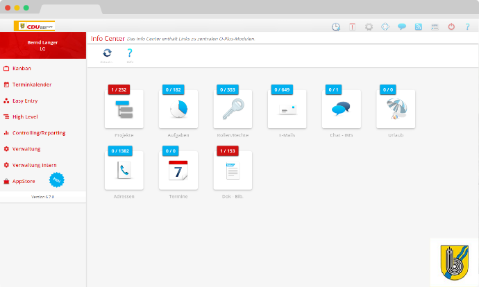Click the Terminkalender calendar icon

pos(6,85)
